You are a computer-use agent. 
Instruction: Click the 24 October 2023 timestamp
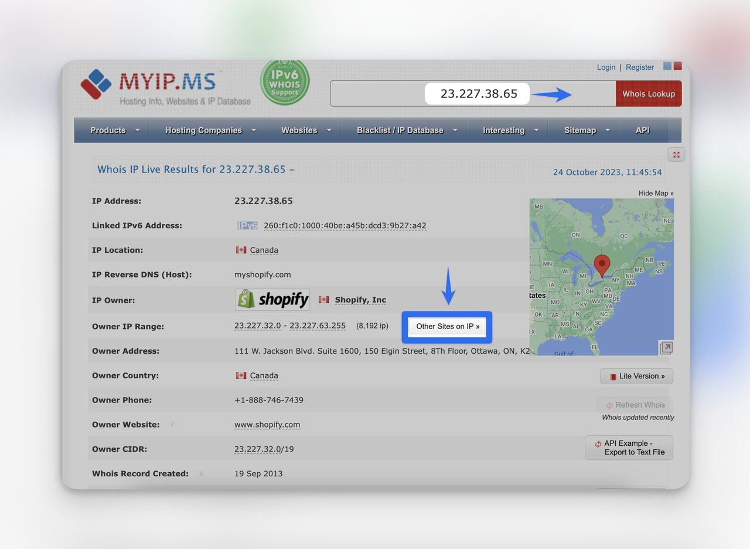point(608,172)
